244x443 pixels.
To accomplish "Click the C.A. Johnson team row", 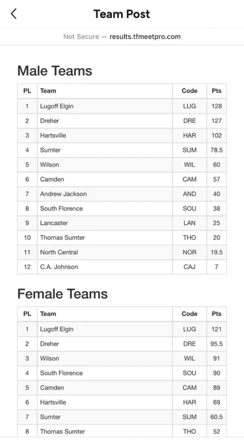I will 122,266.
